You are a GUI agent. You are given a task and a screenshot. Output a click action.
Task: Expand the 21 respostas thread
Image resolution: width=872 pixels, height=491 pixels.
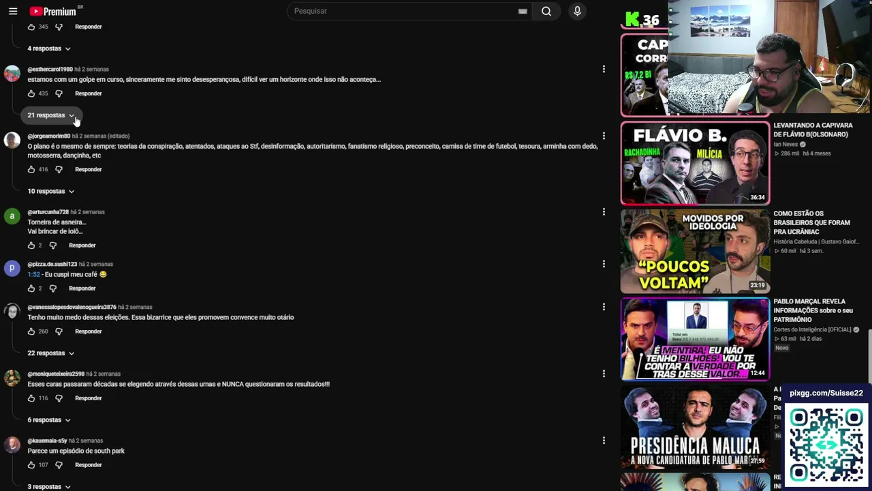(x=51, y=115)
